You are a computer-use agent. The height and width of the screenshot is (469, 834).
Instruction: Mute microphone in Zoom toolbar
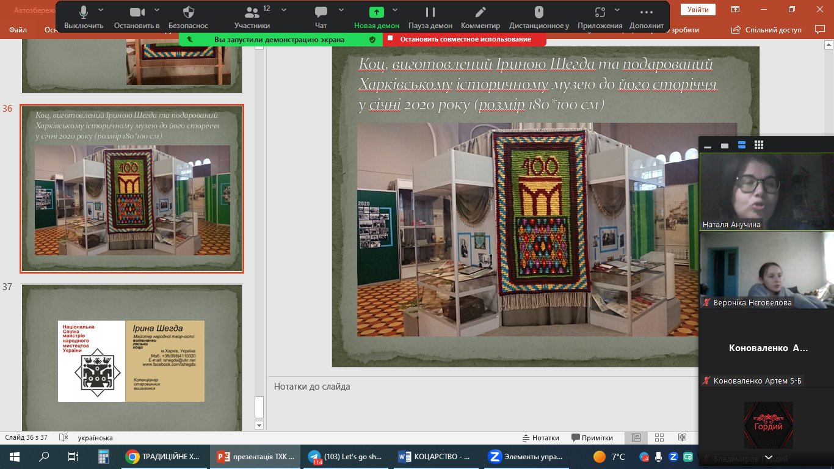point(84,18)
